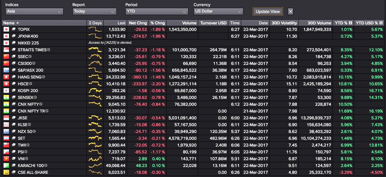Sort by the Date column header
The image size is (386, 177).
pyautogui.click(x=255, y=23)
